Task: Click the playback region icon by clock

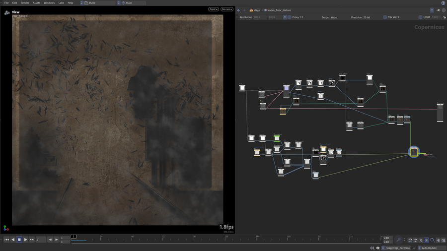Action: (432, 240)
